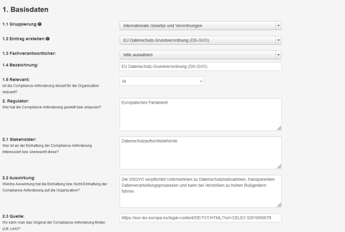
Task: Click the Auswirkung text area resize handle
Action: point(279,205)
